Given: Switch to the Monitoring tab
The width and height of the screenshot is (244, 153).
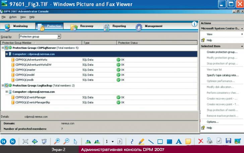Looking at the screenshot, I should [x=20, y=26].
